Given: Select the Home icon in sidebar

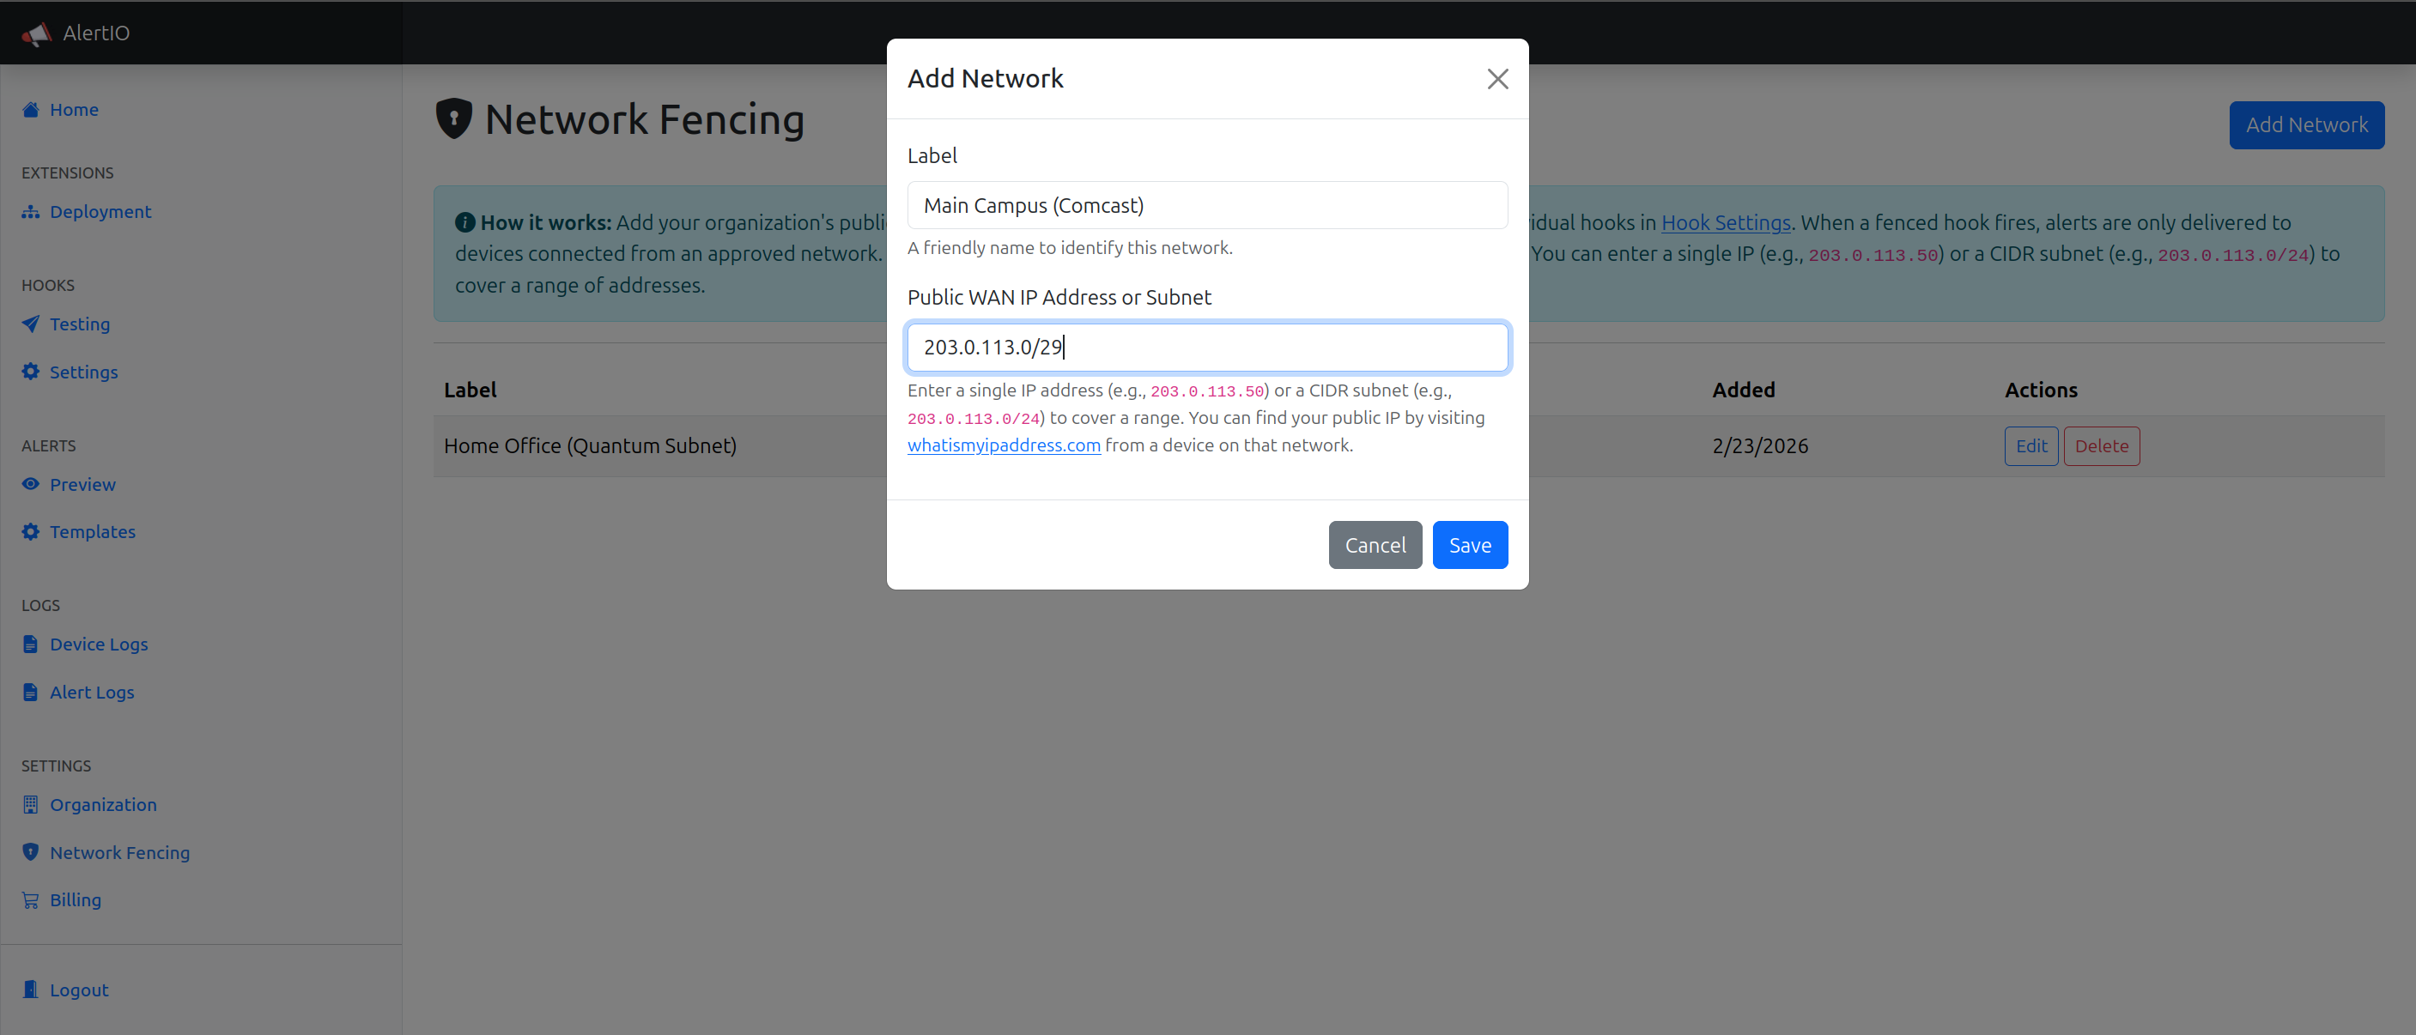Looking at the screenshot, I should pyautogui.click(x=30, y=110).
